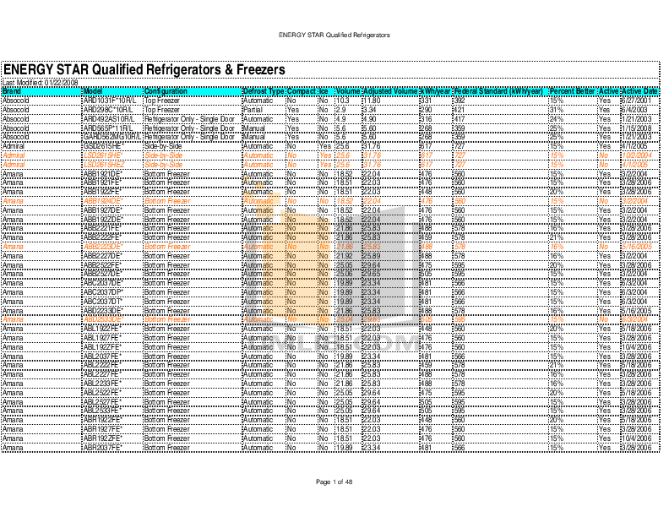Select the Brand column header
Viewport: 669px width, 517px height.
coord(11,90)
